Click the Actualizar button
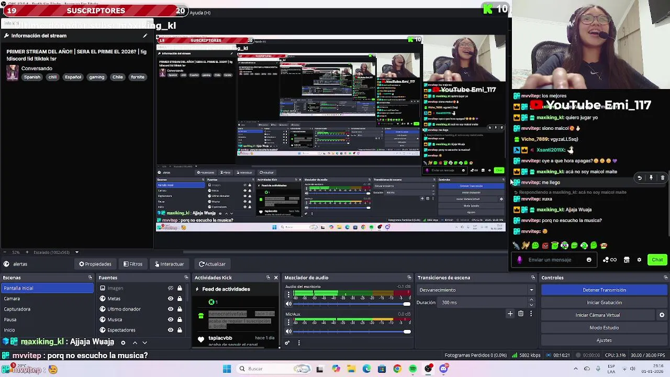 (x=212, y=264)
